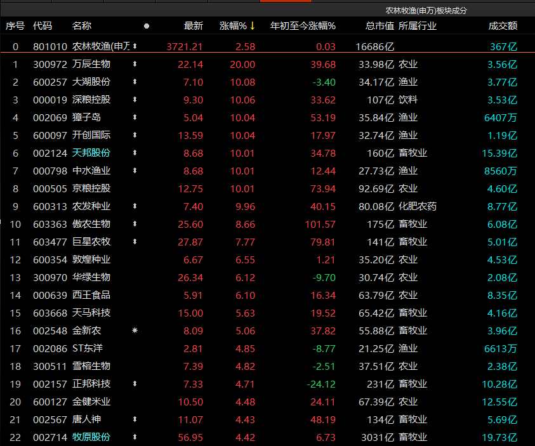This screenshot has height=446, width=535.
Task: Select stock name 西王食品
Action: [91, 295]
